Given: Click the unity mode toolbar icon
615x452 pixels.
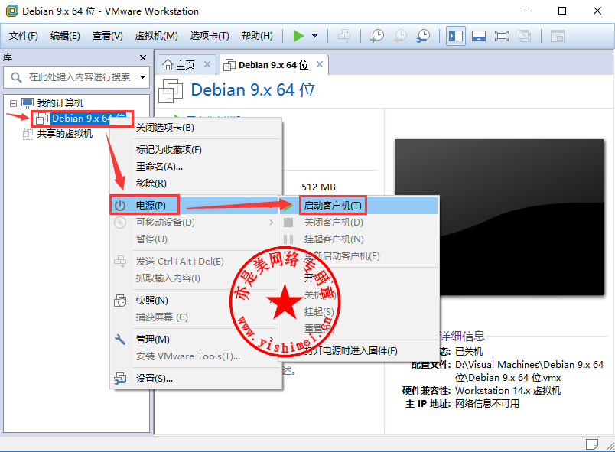Looking at the screenshot, I should [x=525, y=36].
